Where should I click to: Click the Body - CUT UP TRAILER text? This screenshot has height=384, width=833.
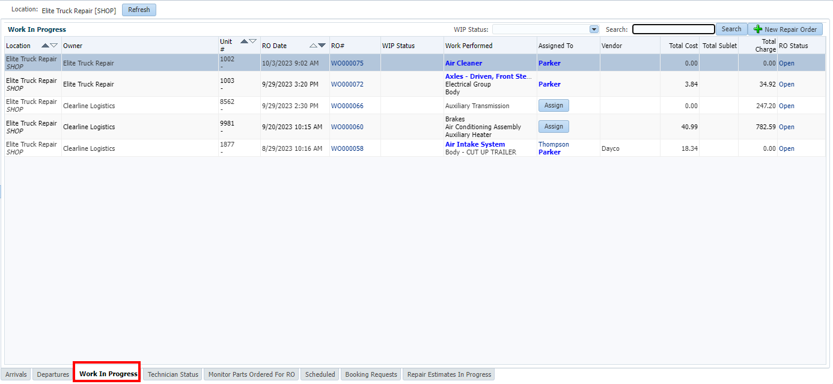click(482, 152)
